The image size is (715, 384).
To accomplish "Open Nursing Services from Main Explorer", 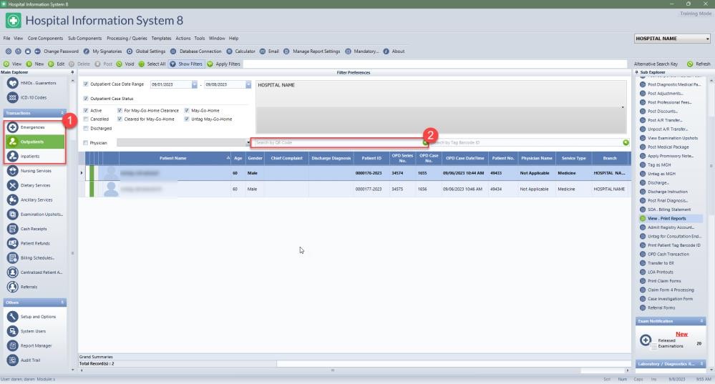I will [35, 171].
